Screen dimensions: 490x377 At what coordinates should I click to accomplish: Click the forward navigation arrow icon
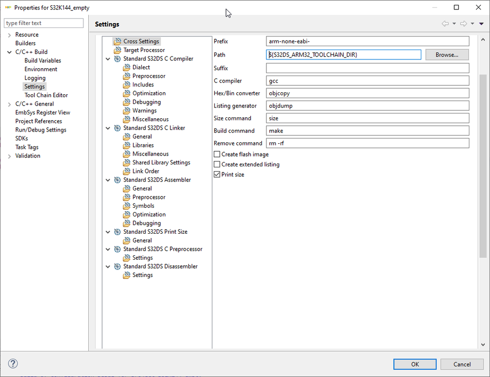(x=464, y=24)
